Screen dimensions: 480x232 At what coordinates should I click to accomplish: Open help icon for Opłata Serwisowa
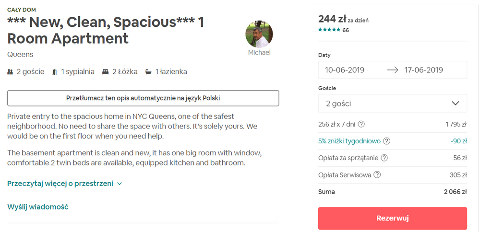(x=377, y=175)
